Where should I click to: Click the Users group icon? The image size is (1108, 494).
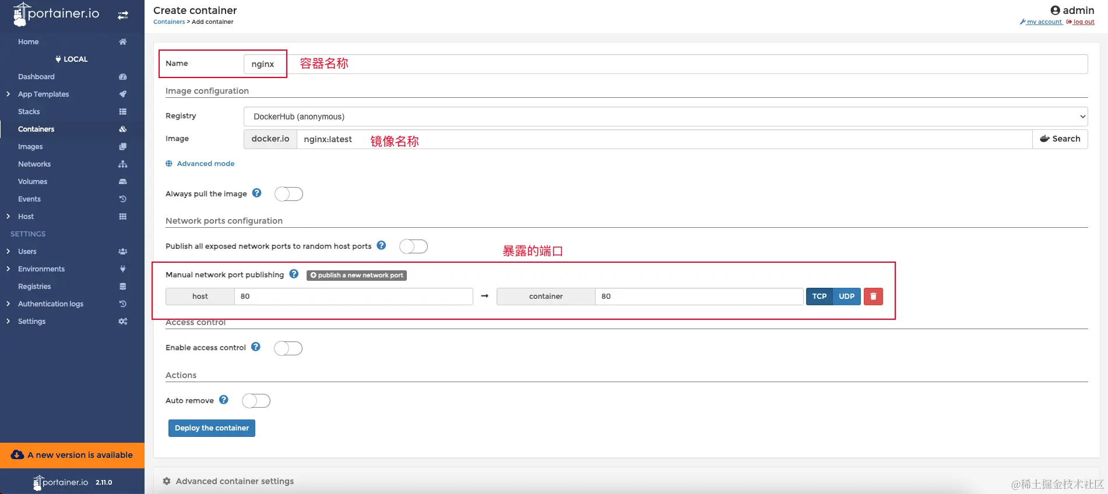pyautogui.click(x=122, y=251)
